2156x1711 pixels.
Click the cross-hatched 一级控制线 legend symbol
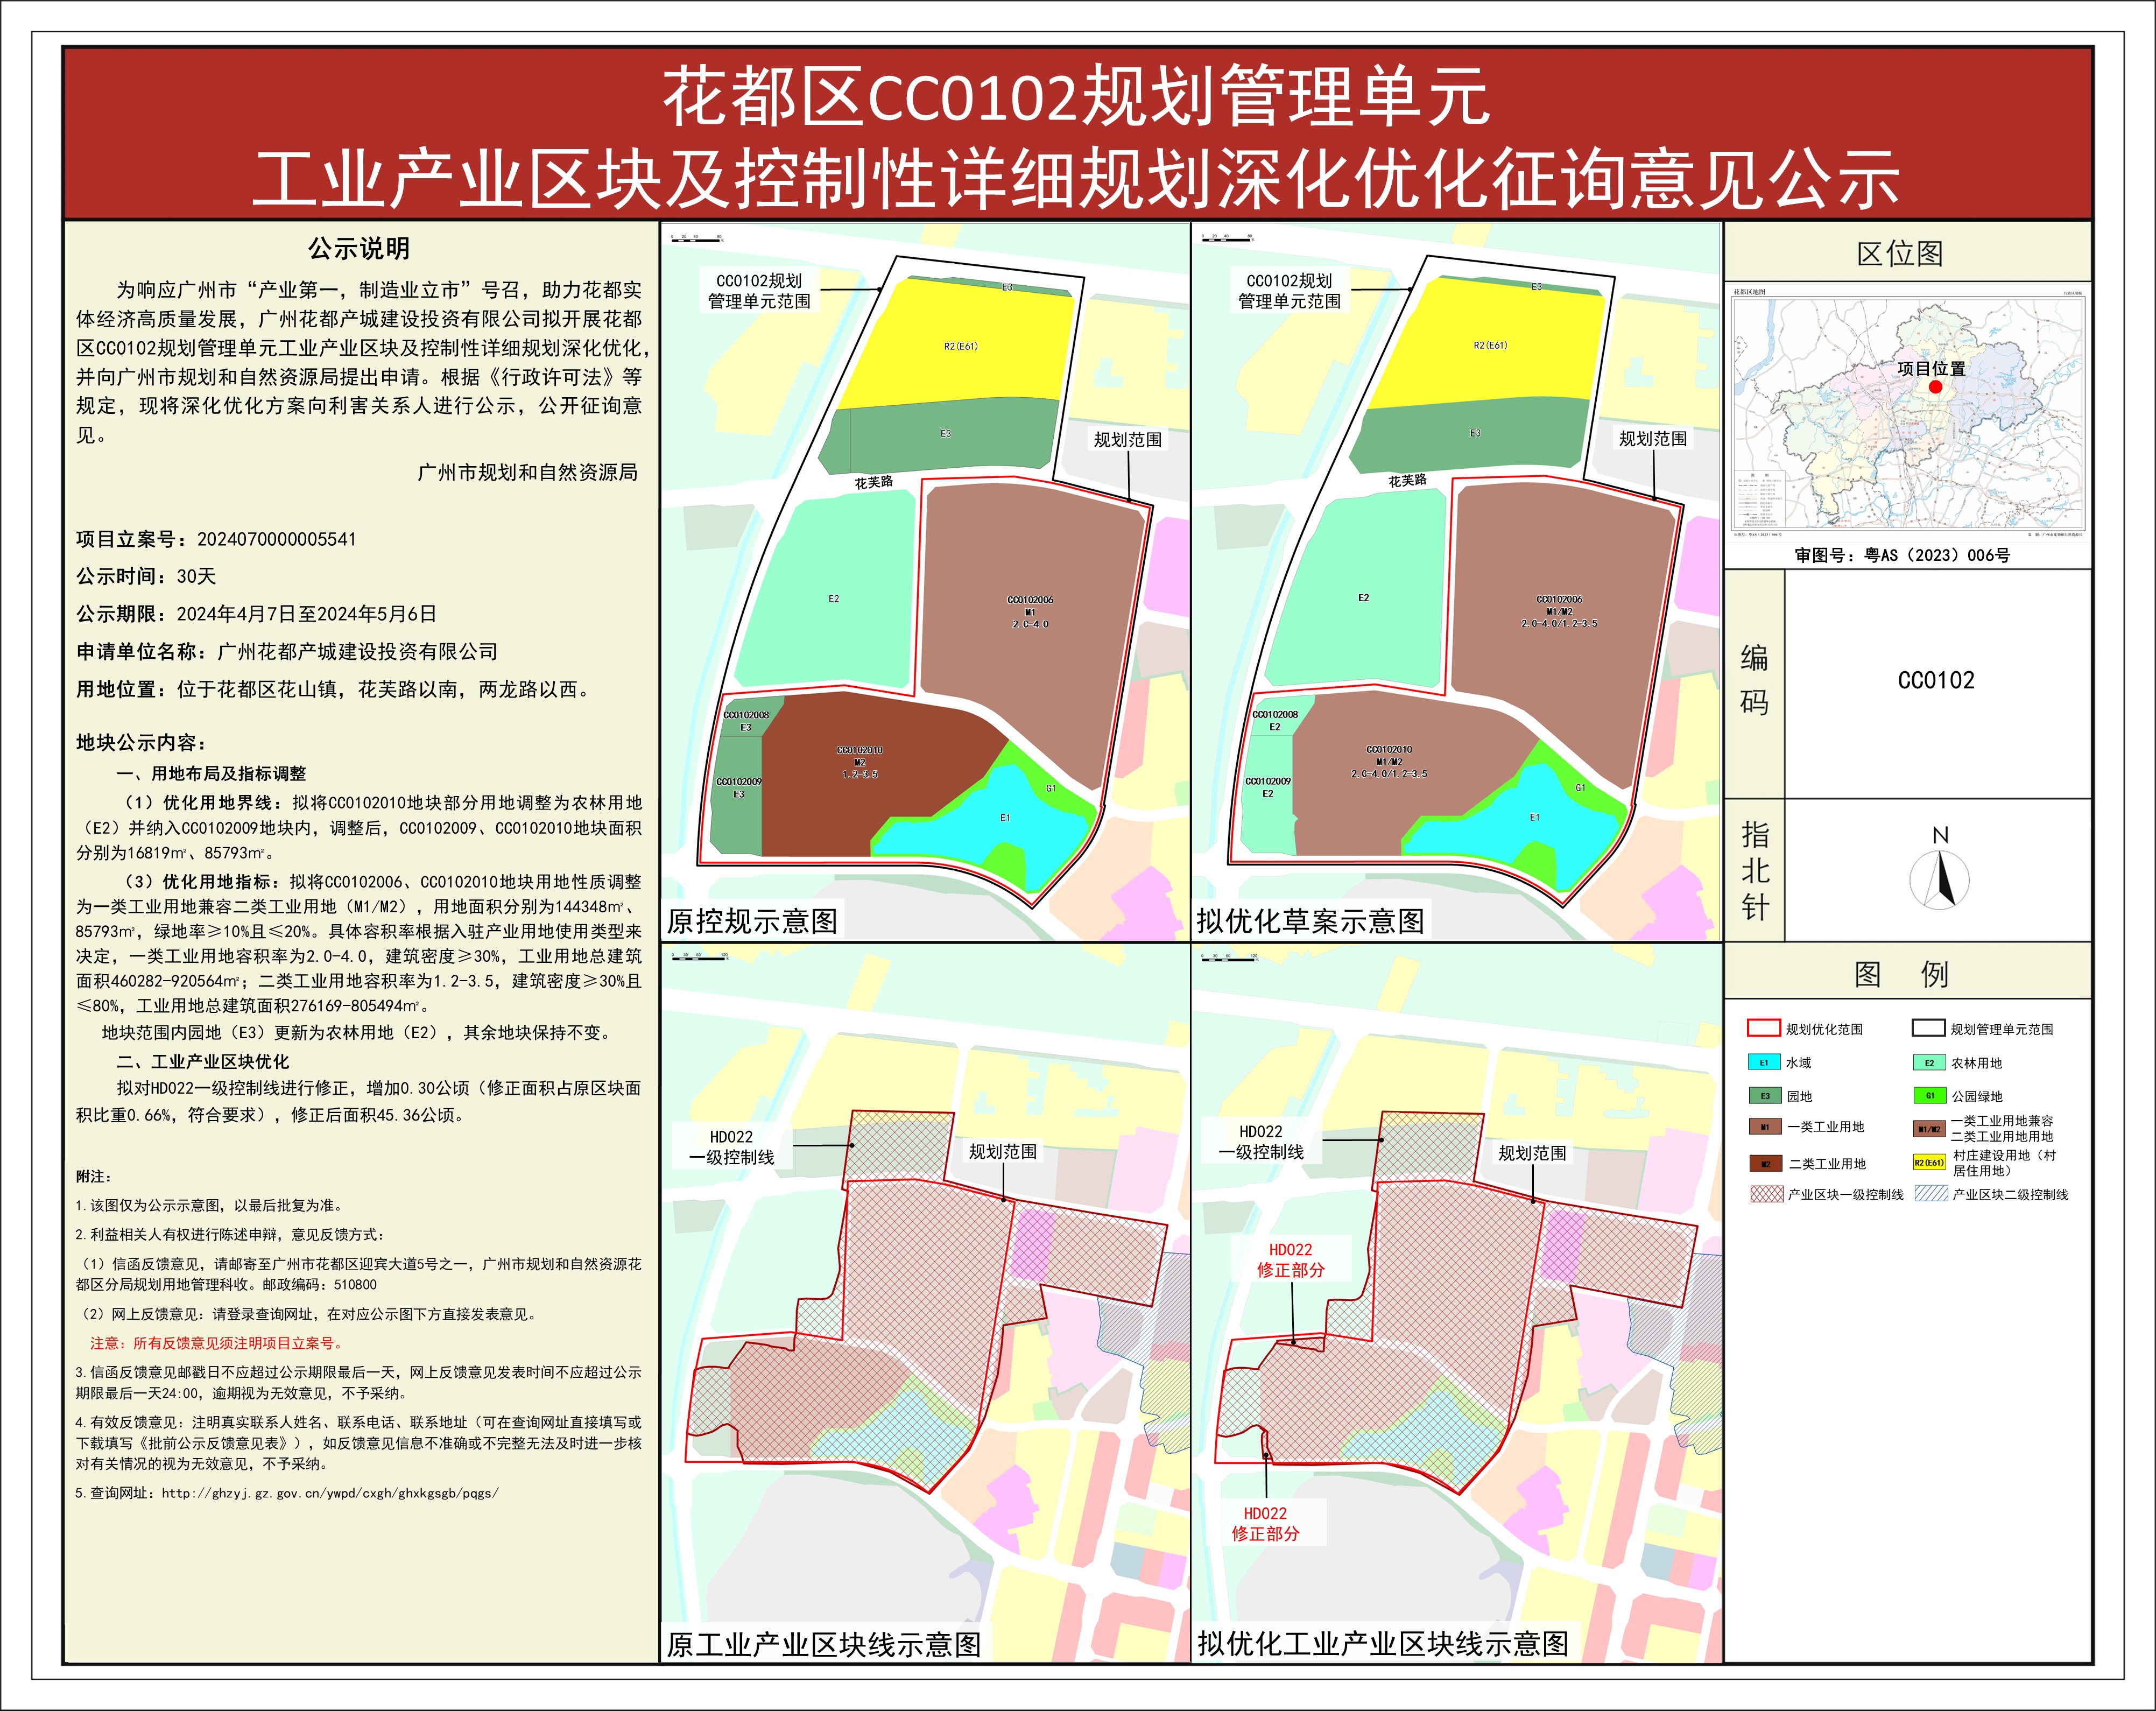coord(1766,1194)
